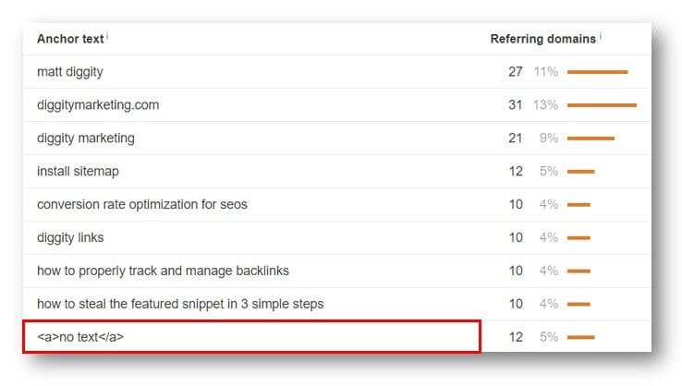The width and height of the screenshot is (682, 386).
Task: Click the 21 referring domains count
Action: (516, 139)
